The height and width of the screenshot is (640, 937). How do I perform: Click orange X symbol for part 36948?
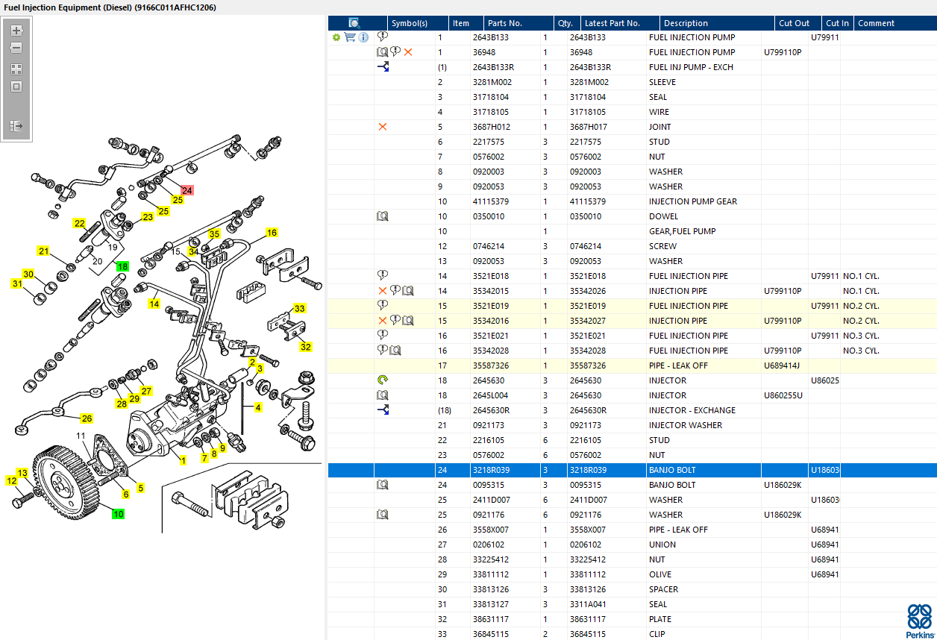(408, 52)
